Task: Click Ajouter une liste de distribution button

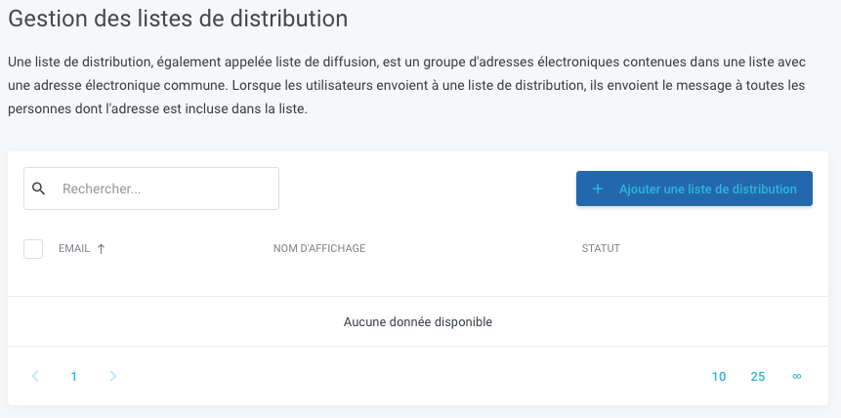Action: coord(694,188)
